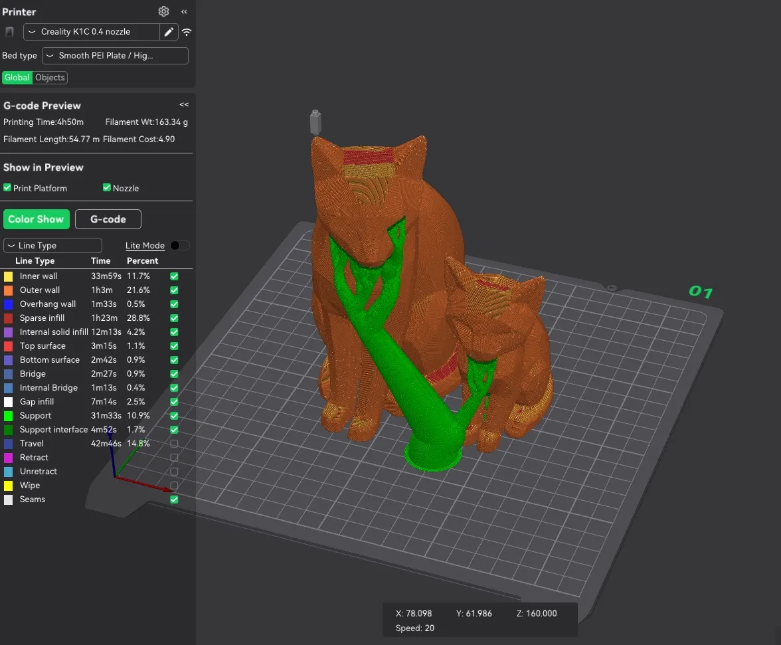Viewport: 781px width, 645px height.
Task: Open the printer settings gear icon
Action: (163, 11)
